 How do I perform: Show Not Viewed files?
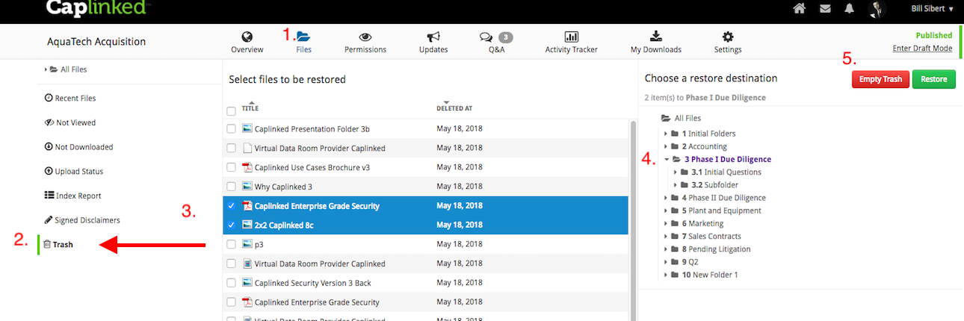(x=70, y=122)
